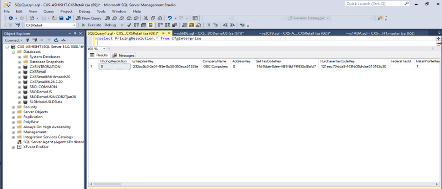Click the Execute button
Screen dimensions: 442x189
(x=92, y=25)
